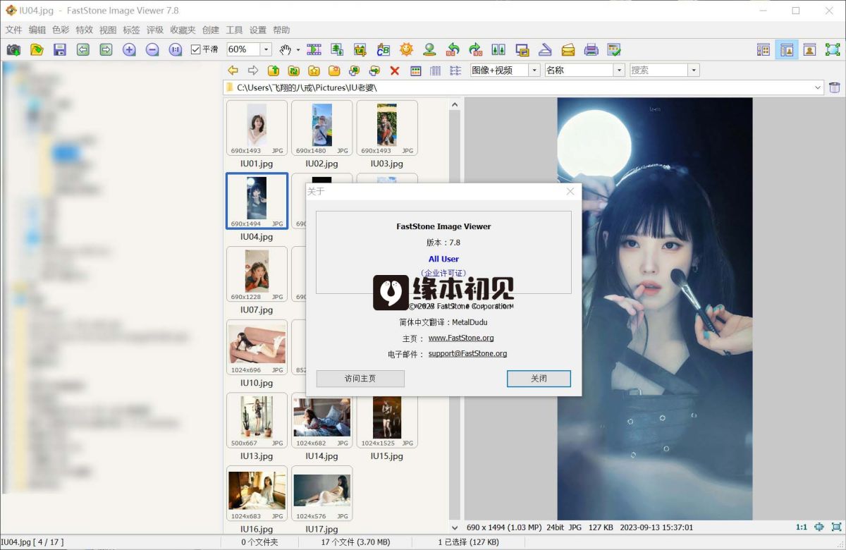Viewport: 846px width, 550px height.
Task: Click the CB canvas/text draw icon
Action: (384, 50)
